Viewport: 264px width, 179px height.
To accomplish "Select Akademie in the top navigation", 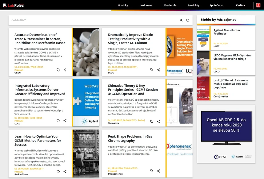I will (170, 5).
